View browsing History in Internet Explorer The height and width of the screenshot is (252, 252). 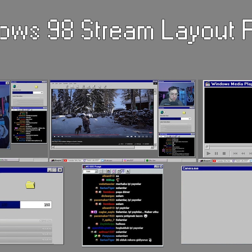coord(94,86)
